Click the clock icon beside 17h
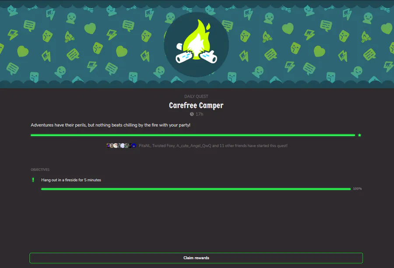 click(x=192, y=114)
